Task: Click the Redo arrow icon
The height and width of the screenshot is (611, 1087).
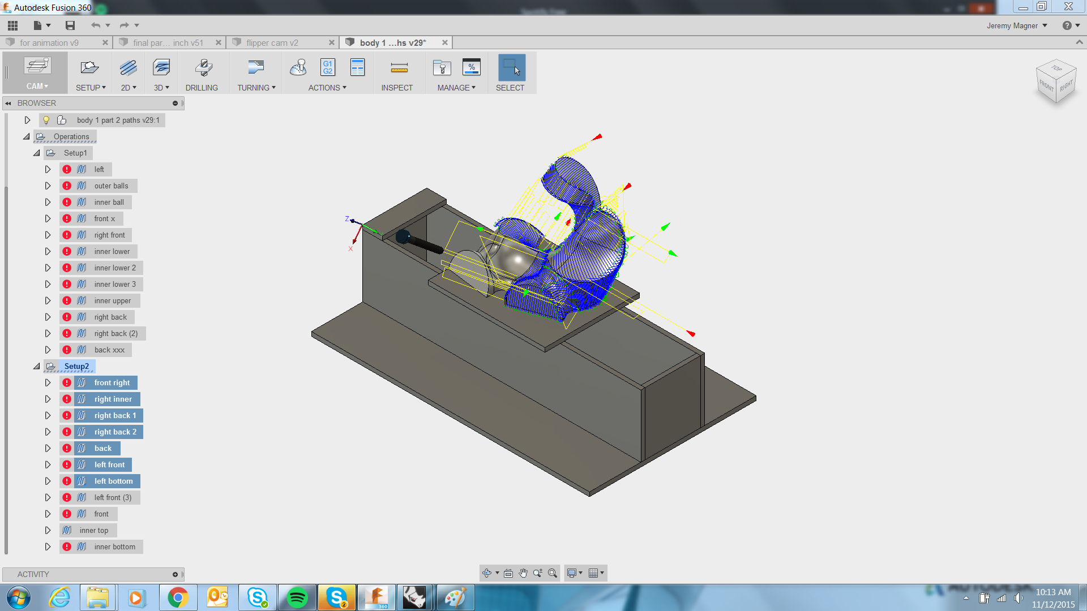Action: pos(125,25)
